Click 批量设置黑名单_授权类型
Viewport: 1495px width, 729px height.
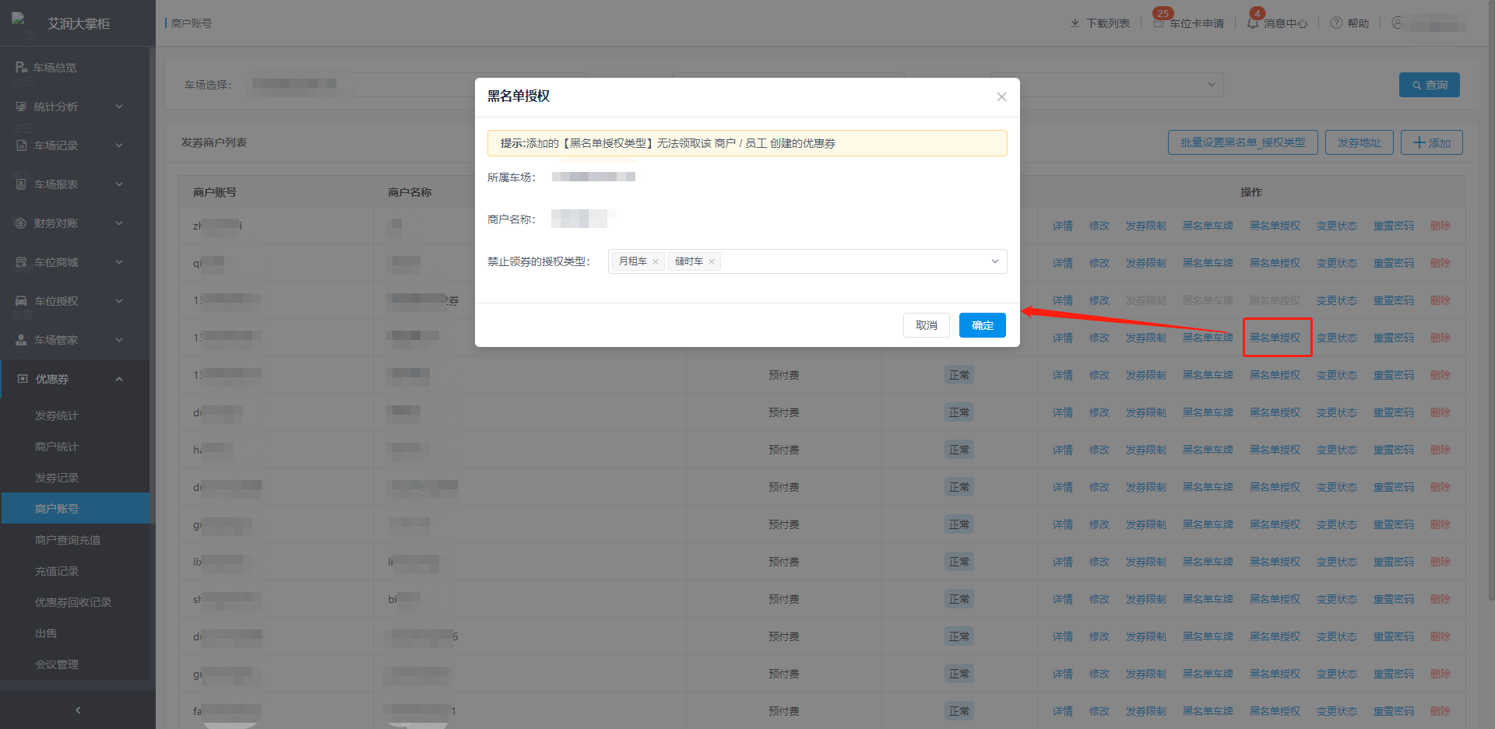click(x=1243, y=142)
